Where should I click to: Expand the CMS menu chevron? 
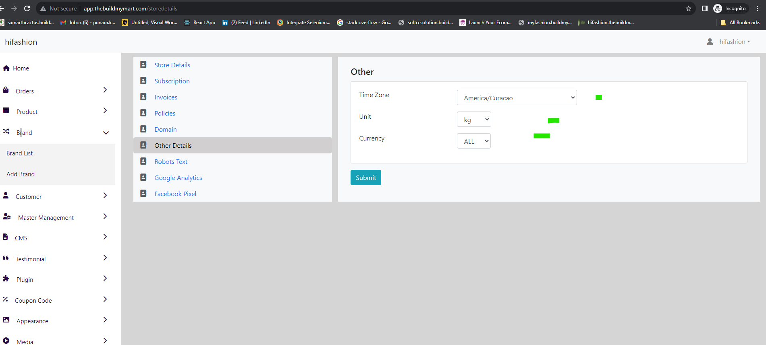[105, 237]
